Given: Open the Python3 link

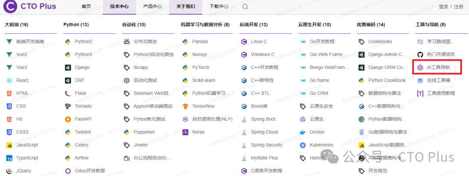Looking at the screenshot, I should (x=83, y=54).
